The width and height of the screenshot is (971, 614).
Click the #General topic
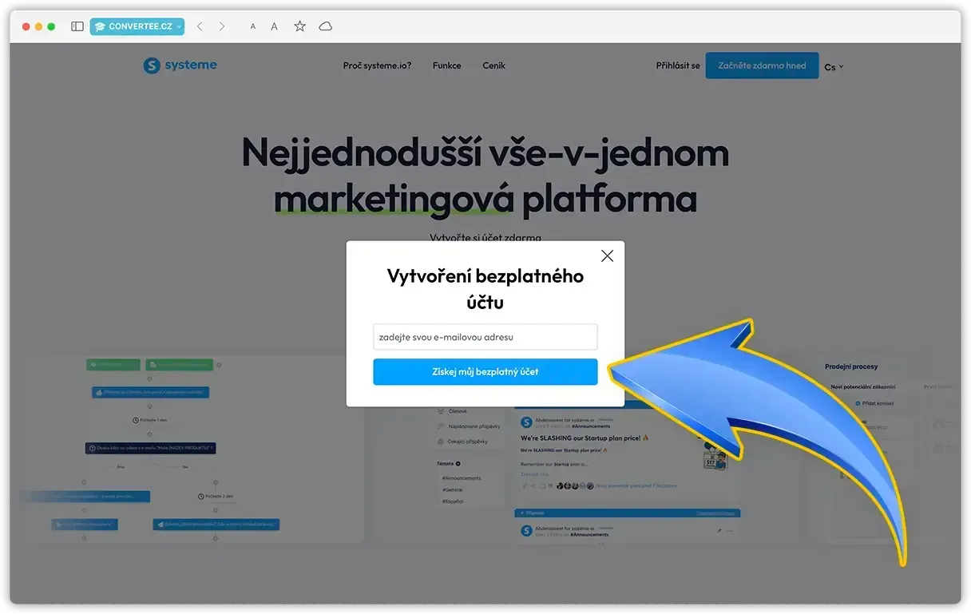pyautogui.click(x=454, y=489)
